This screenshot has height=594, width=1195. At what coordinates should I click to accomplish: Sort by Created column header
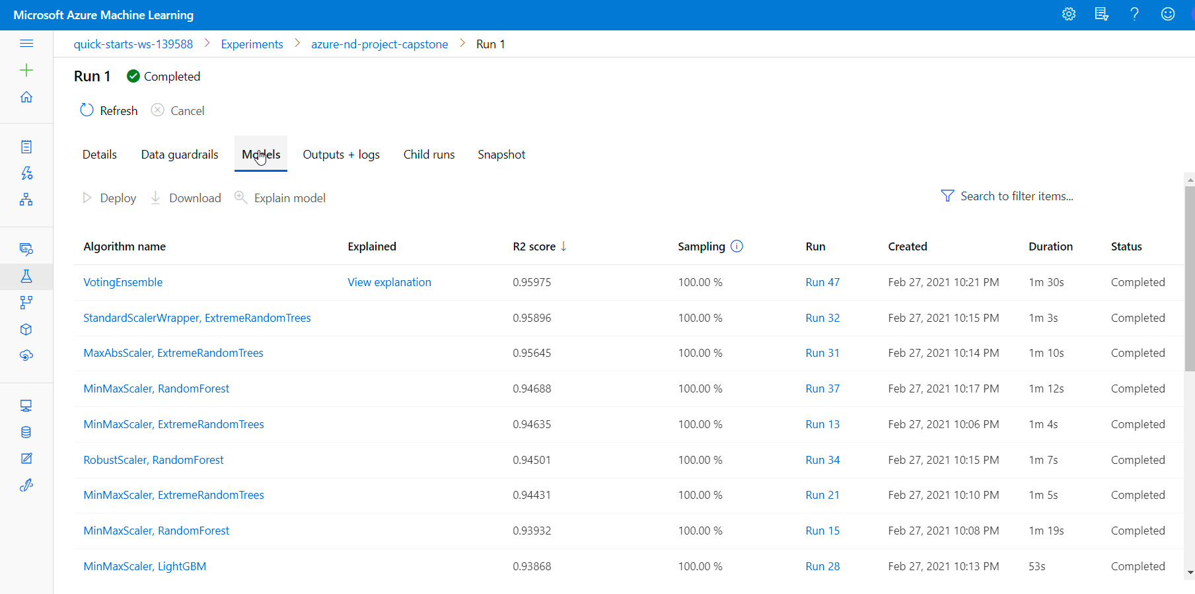pyautogui.click(x=908, y=246)
